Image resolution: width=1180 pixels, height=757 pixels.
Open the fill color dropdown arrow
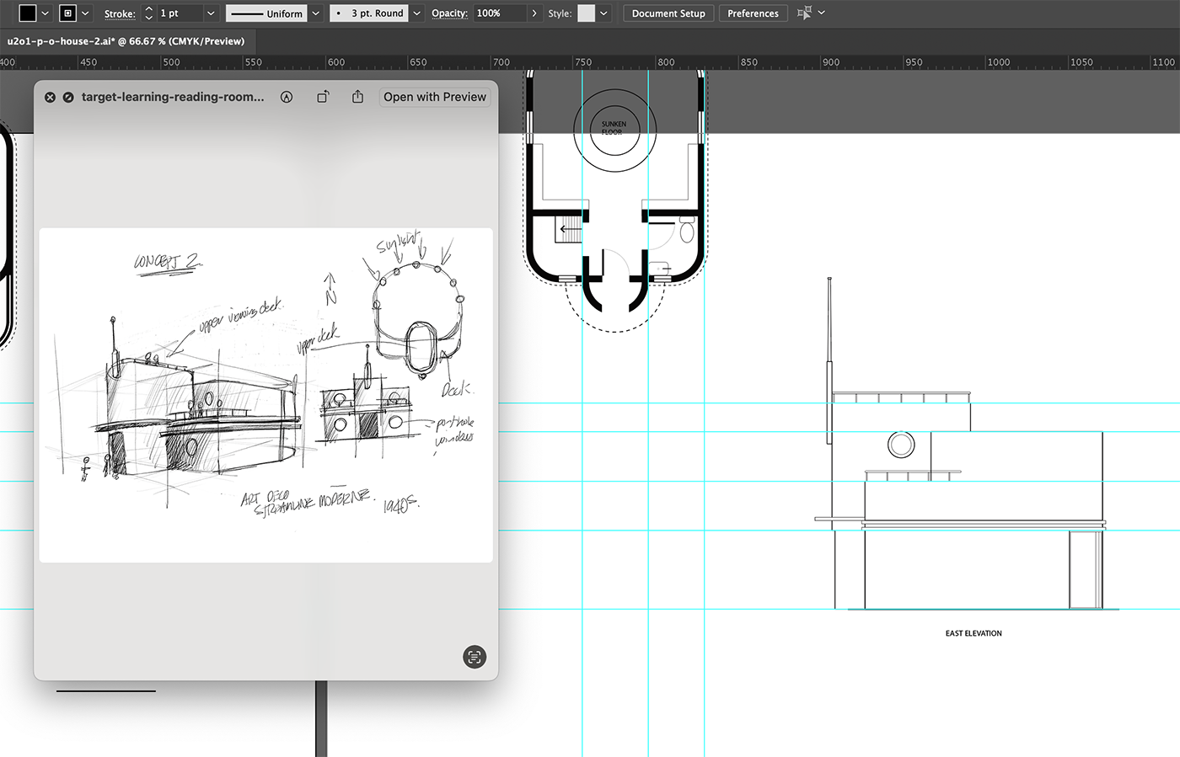click(46, 13)
